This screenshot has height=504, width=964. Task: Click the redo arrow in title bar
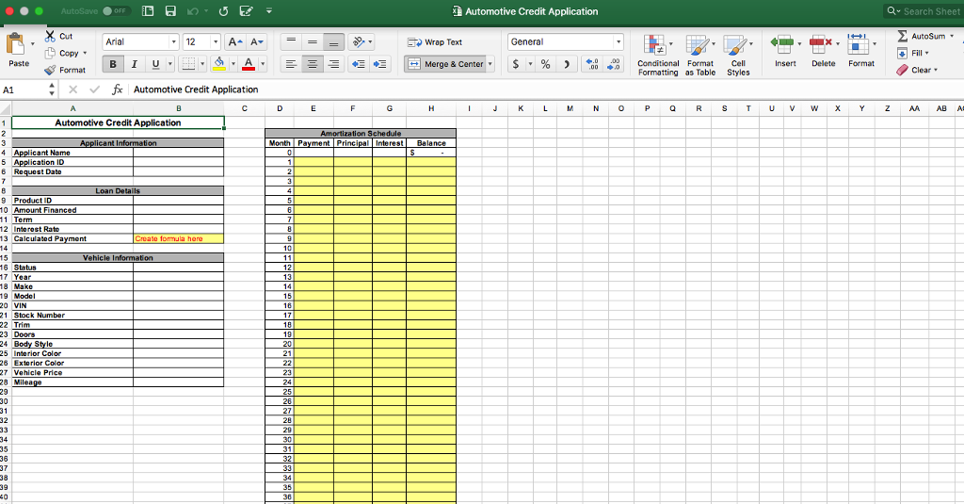(223, 11)
